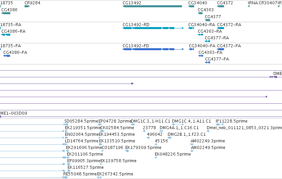Select the EK116527.5prime EST label
Image resolution: width=282 pixels, height=179 pixels.
pyautogui.click(x=85, y=167)
